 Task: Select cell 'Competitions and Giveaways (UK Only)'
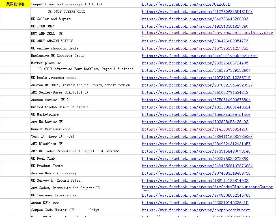[86, 4]
